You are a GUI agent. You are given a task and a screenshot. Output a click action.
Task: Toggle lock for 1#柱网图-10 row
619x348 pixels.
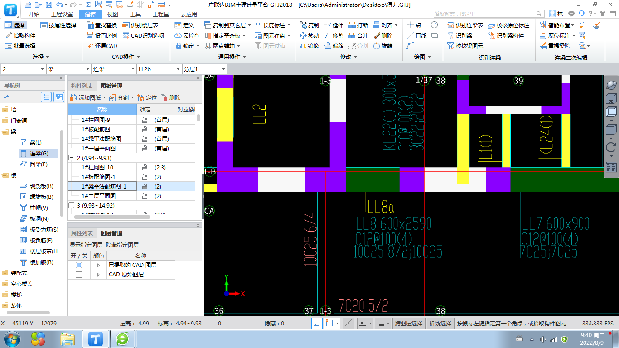click(x=145, y=167)
